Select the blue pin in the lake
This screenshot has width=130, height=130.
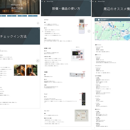pos(128,36)
